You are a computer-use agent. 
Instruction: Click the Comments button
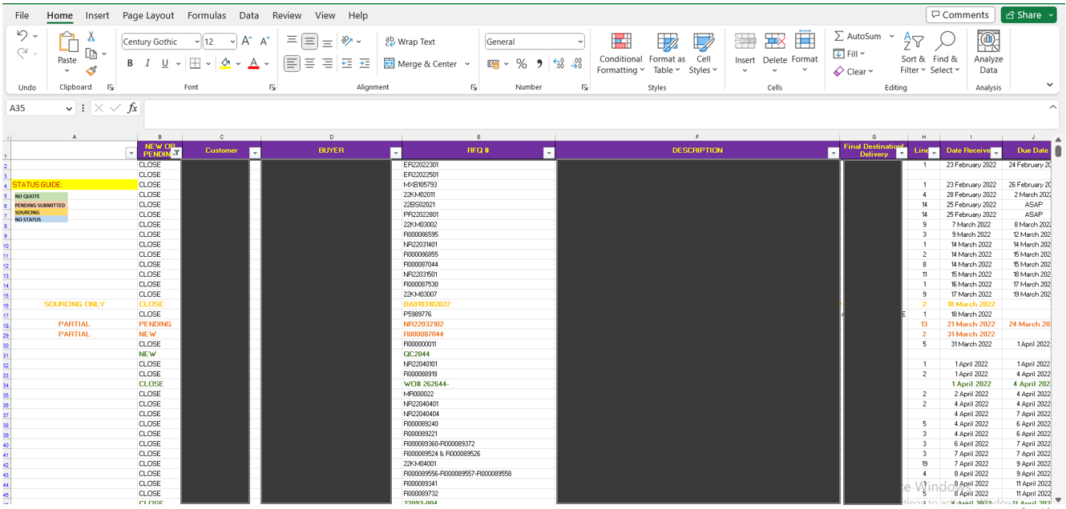960,15
